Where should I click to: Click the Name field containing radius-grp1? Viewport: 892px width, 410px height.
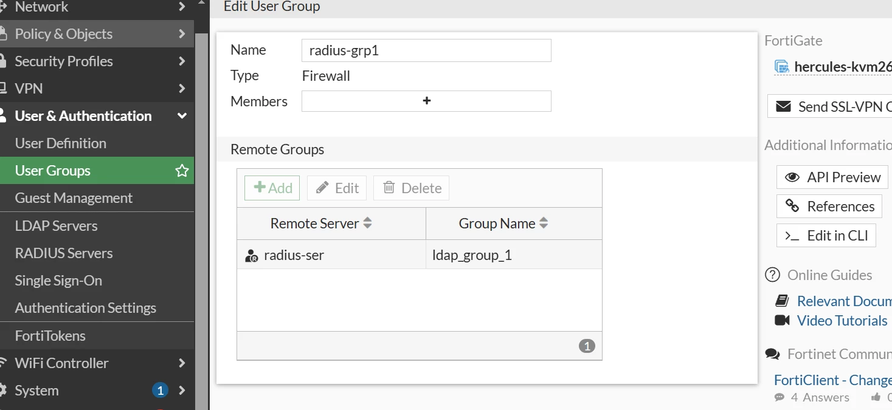pyautogui.click(x=426, y=50)
